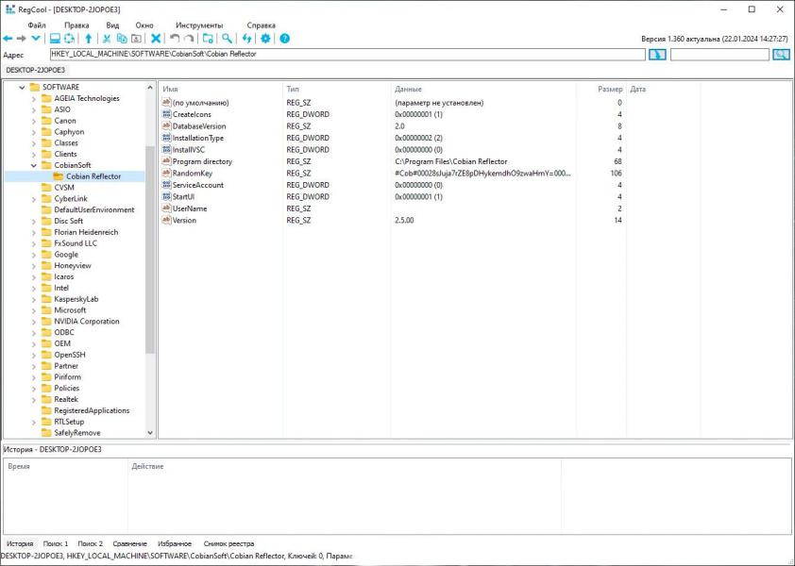Open search with the magnifier toolbar icon
The height and width of the screenshot is (566, 795).
tap(228, 39)
